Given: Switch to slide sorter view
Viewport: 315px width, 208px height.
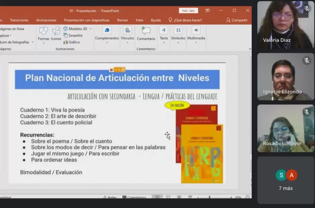Looking at the screenshot, I should 168,197.
